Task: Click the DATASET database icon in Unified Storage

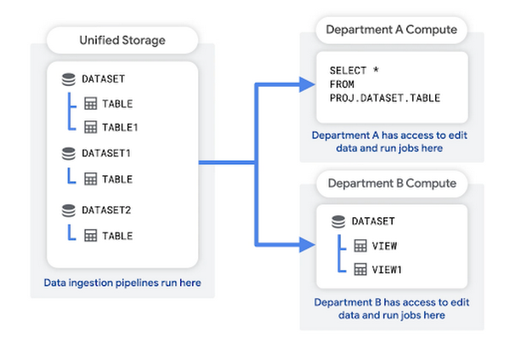Action: (x=68, y=79)
